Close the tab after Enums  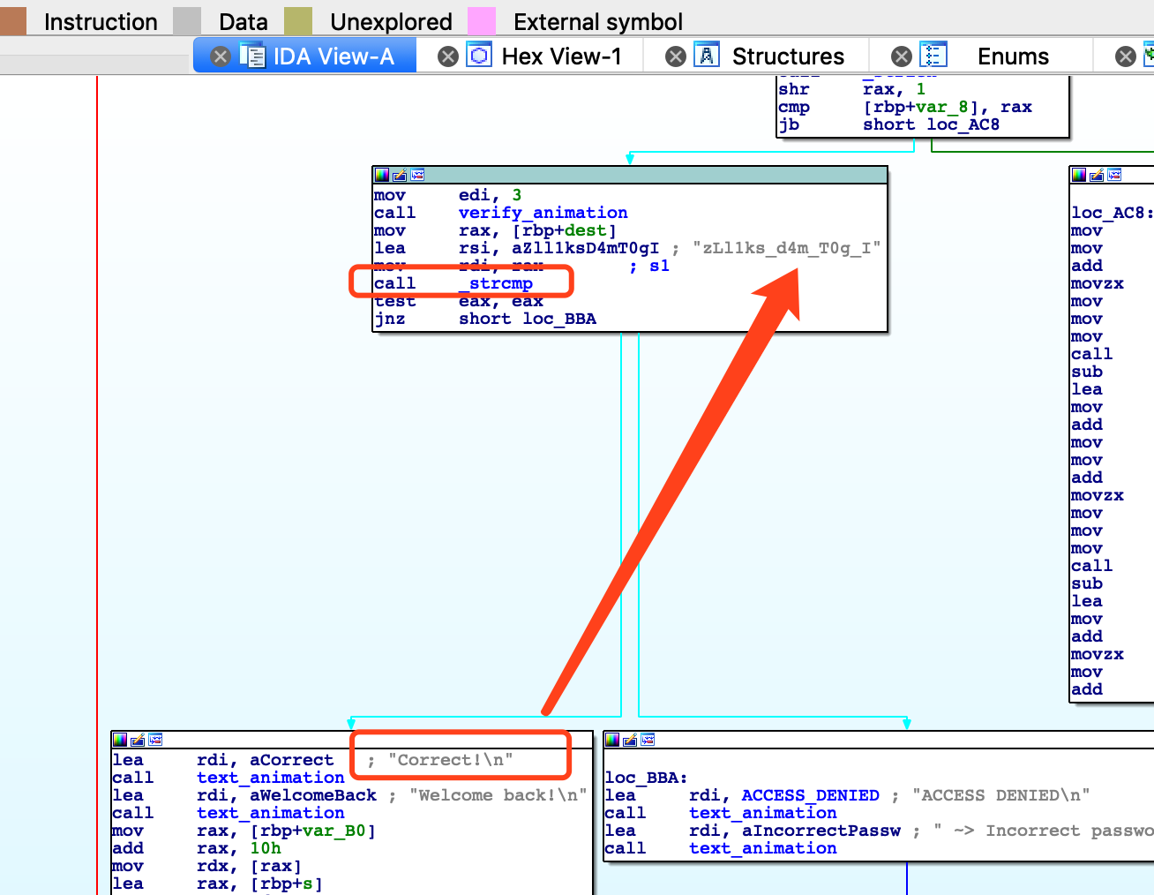1126,56
